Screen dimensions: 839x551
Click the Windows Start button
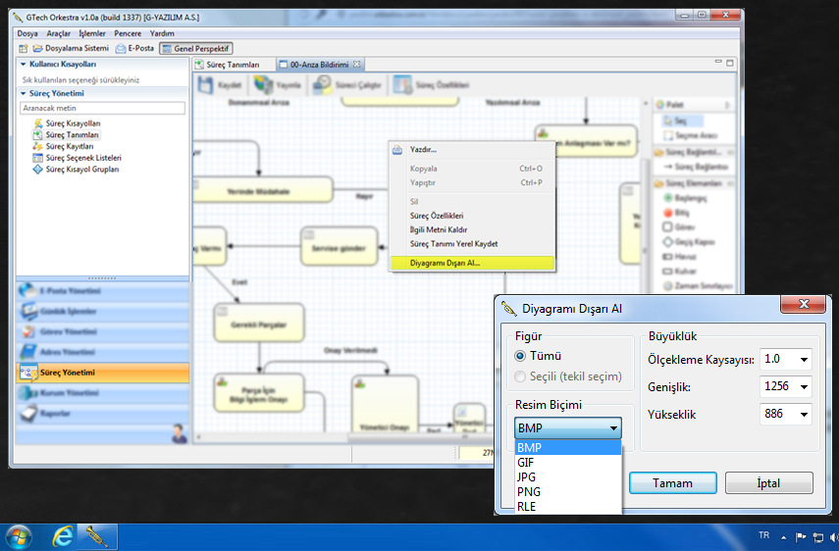click(x=18, y=536)
